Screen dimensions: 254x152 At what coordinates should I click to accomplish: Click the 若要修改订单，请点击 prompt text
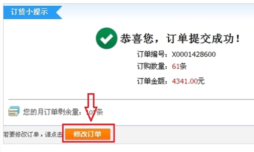33,134
